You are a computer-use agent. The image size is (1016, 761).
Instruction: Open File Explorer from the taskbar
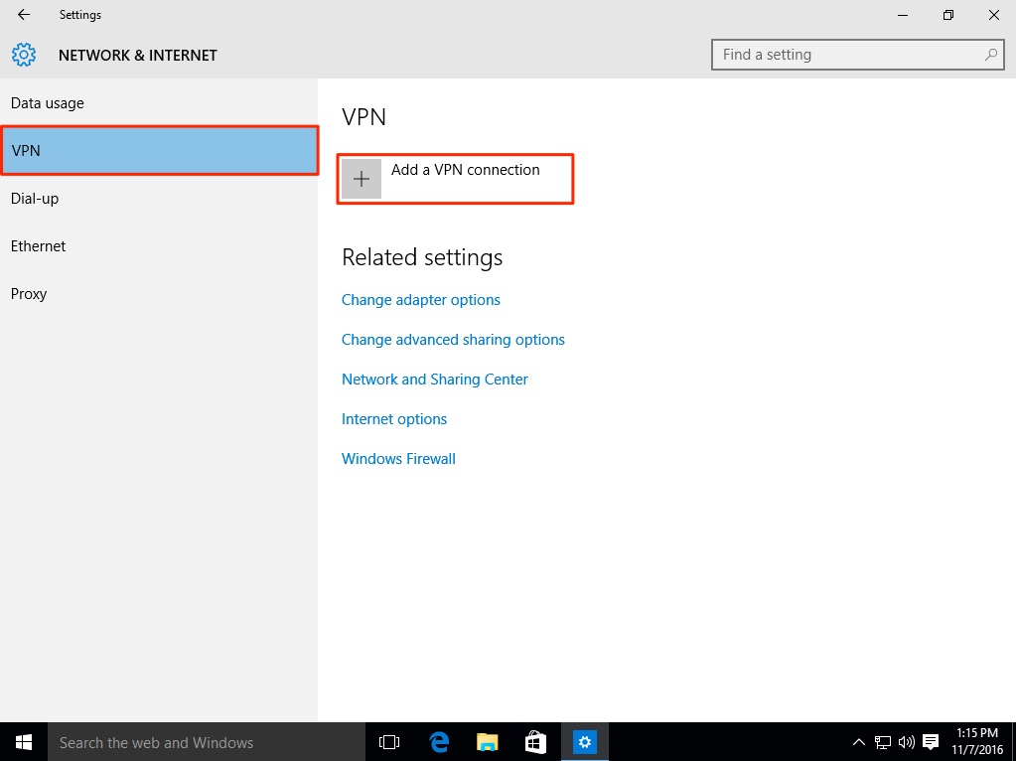point(487,742)
